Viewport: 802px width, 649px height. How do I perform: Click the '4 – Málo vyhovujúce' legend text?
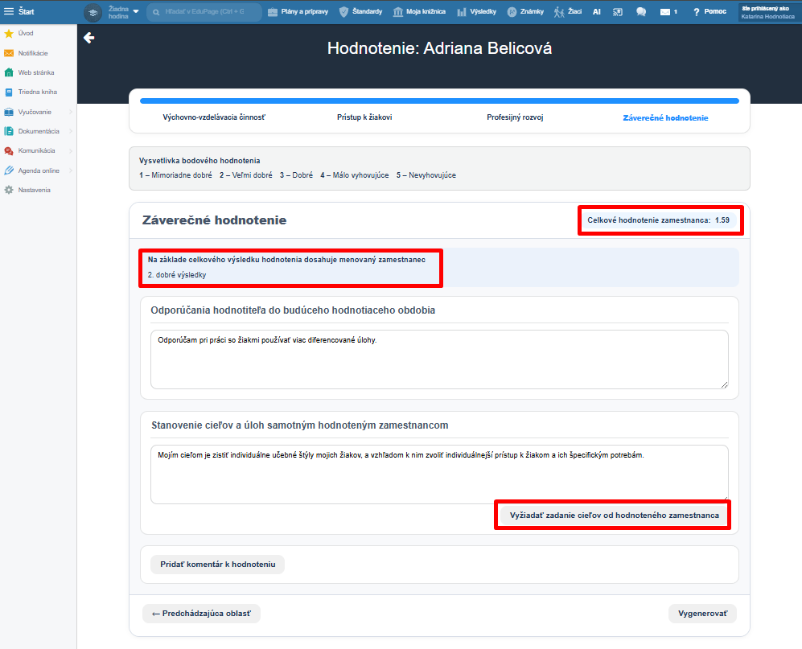coord(355,175)
